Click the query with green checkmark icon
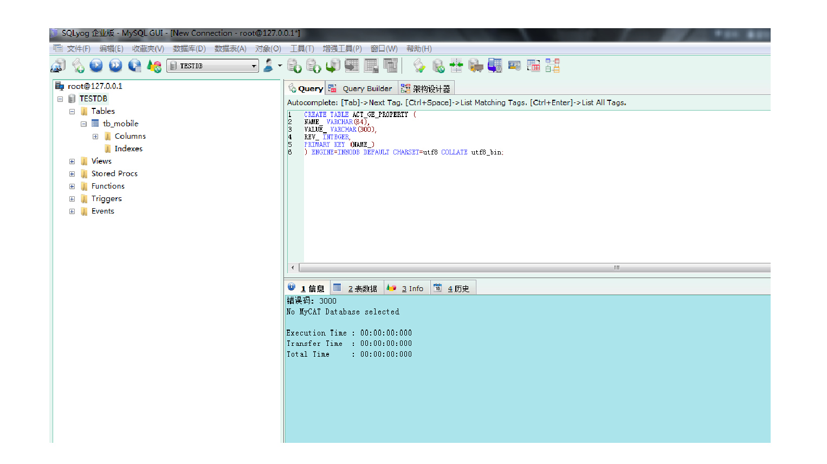The image size is (827, 464). coord(419,66)
